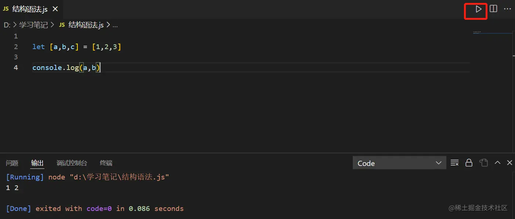Open the 调试控制台 tab
This screenshot has width=515, height=219.
tap(72, 163)
